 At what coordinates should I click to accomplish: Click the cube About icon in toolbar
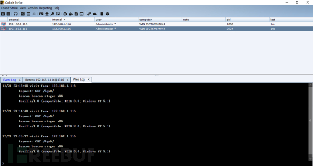pyautogui.click(x=108, y=14)
